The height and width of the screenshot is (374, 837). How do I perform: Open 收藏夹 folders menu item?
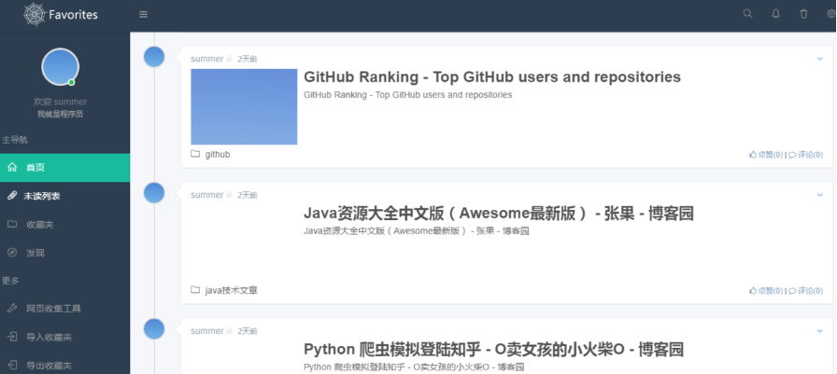coord(64,224)
